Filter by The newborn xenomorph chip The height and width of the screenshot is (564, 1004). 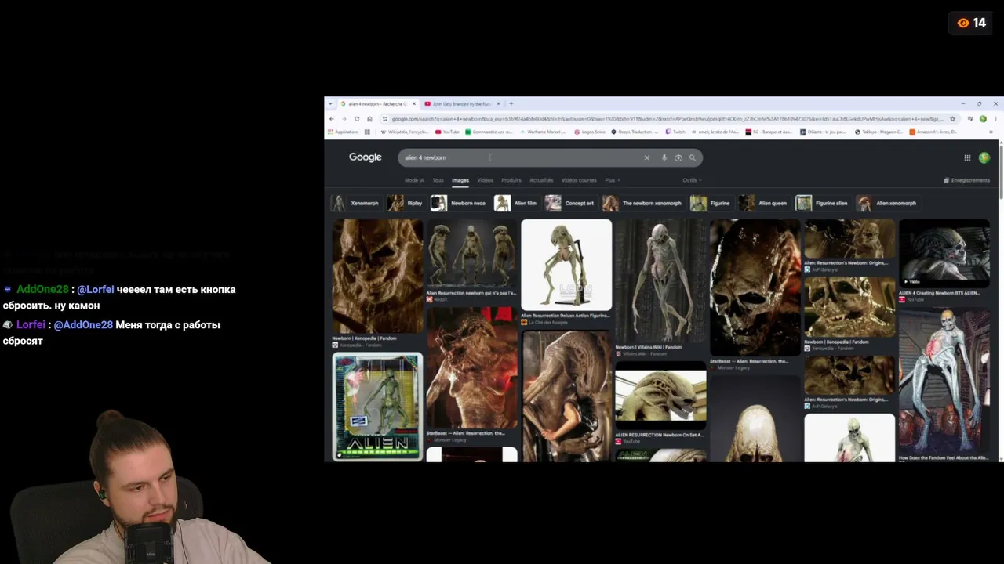(x=643, y=203)
